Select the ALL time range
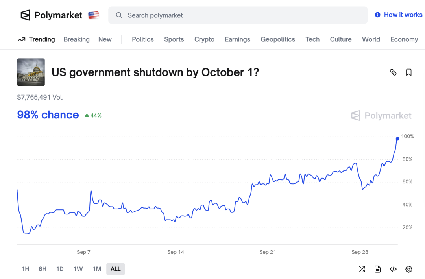Viewport: 425px width, 279px height. (x=116, y=269)
